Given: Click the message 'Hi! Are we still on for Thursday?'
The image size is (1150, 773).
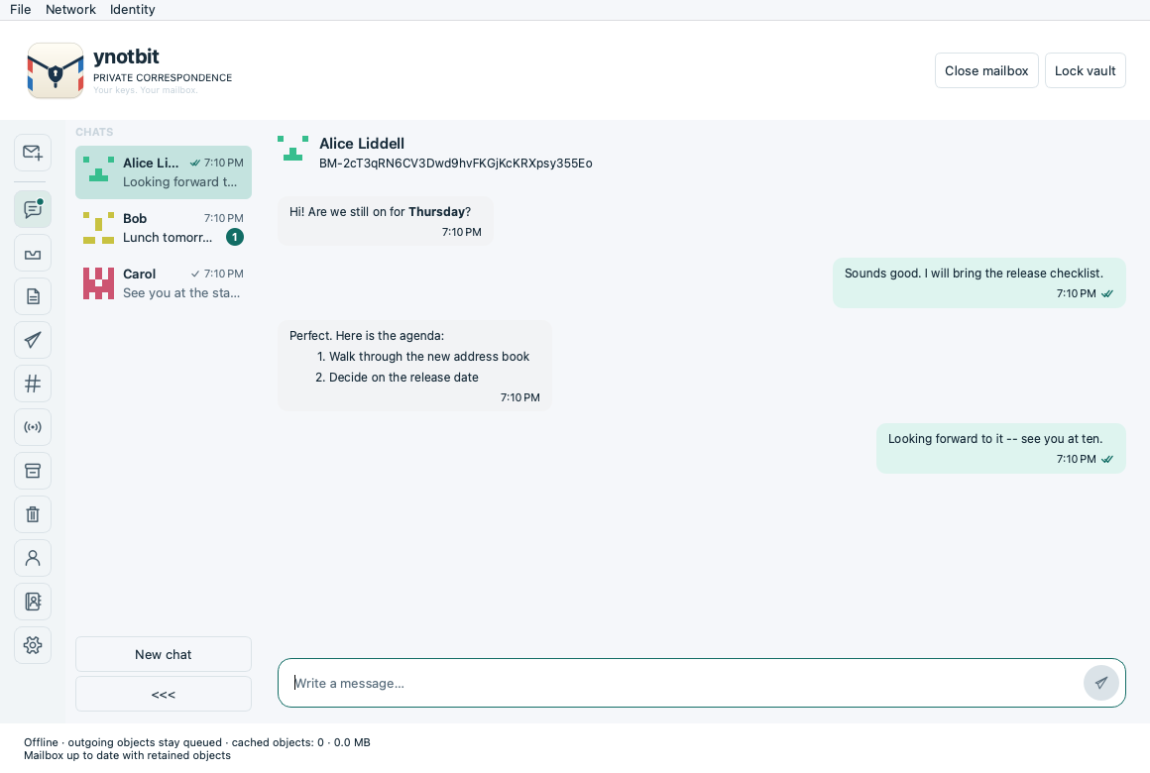Looking at the screenshot, I should pos(385,221).
